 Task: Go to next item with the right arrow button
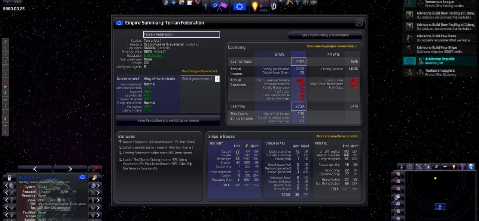(70, 169)
